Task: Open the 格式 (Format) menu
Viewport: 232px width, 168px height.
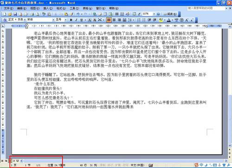Action: [x=61, y=8]
